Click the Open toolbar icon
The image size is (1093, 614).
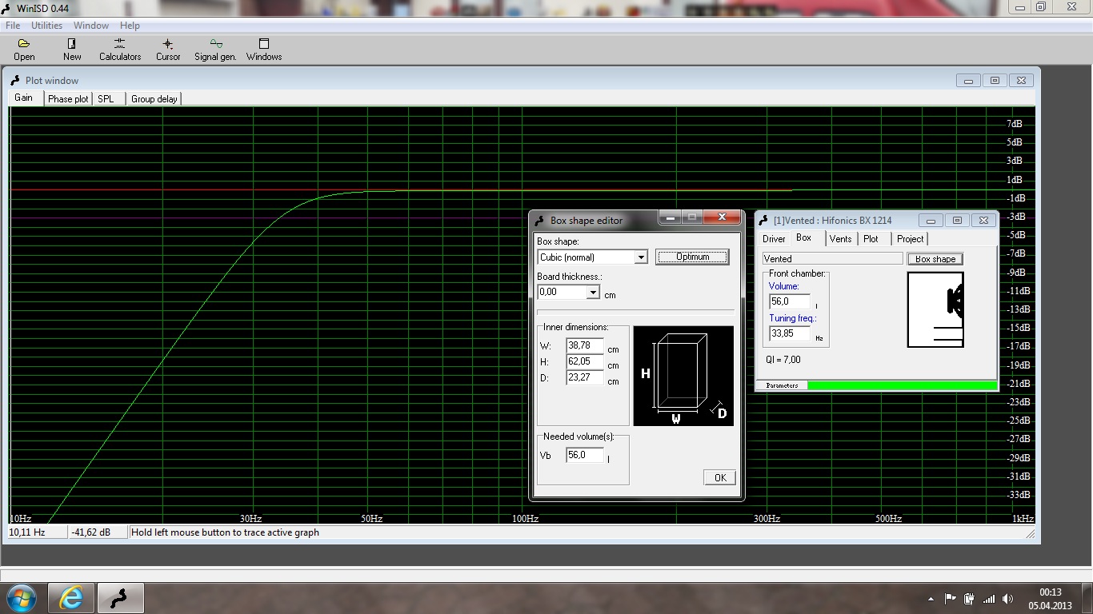coord(24,49)
